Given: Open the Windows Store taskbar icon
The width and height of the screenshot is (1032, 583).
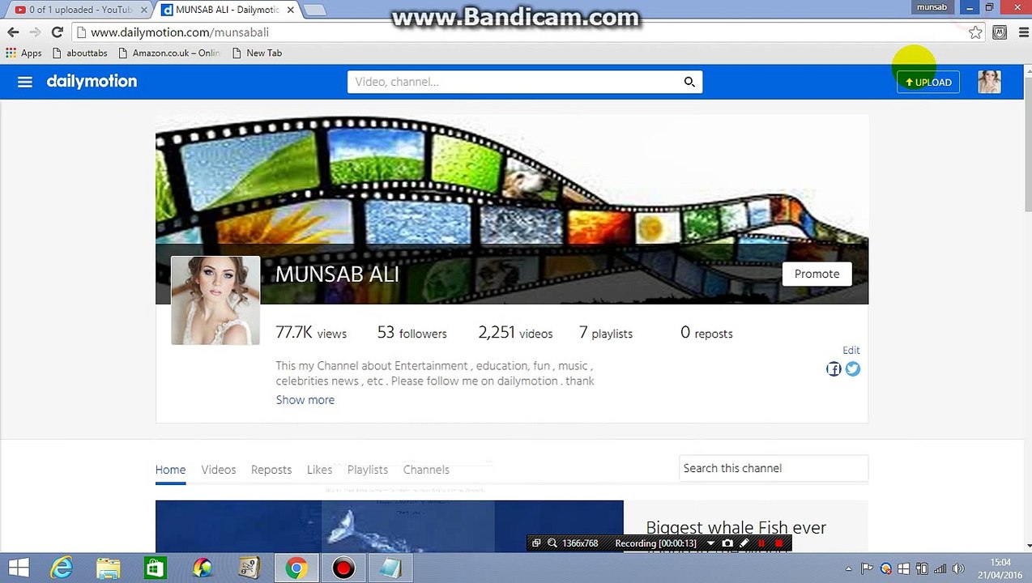Looking at the screenshot, I should (156, 568).
